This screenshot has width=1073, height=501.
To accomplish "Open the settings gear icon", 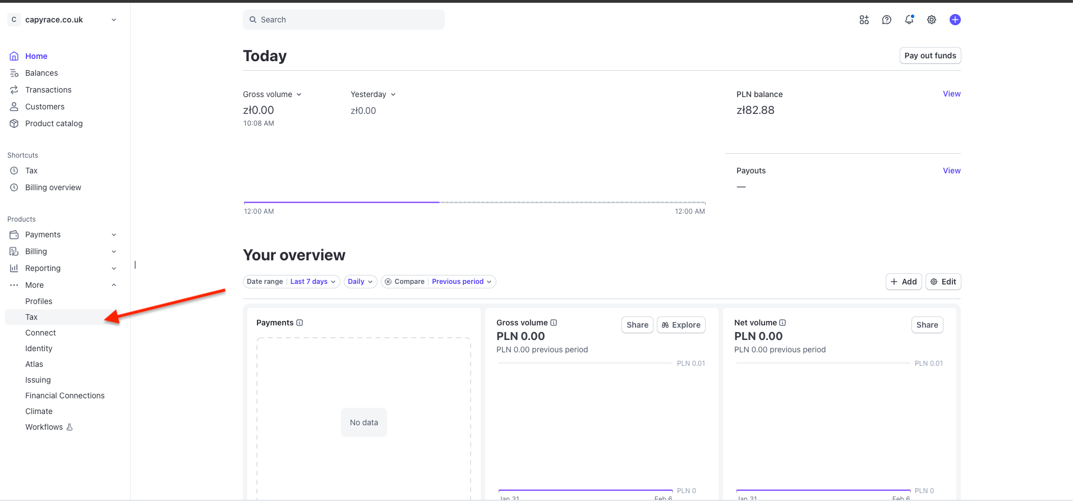I will [x=931, y=20].
